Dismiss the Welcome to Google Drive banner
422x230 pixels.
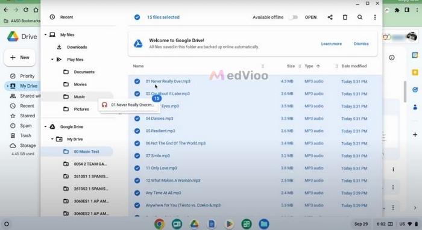tap(361, 44)
